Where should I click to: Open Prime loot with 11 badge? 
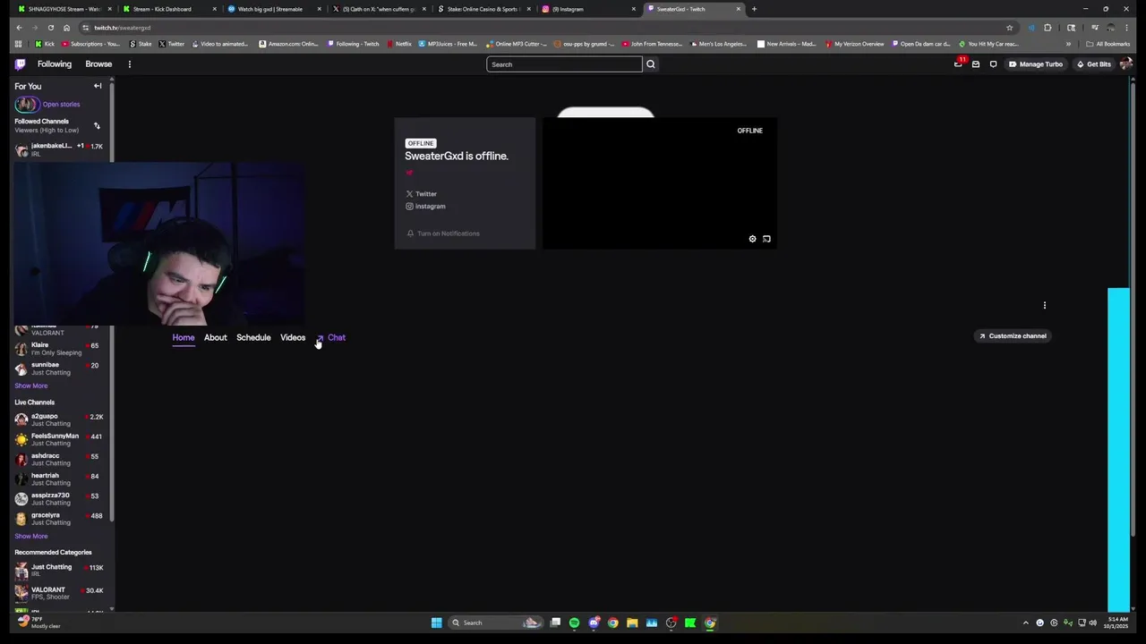coord(958,64)
